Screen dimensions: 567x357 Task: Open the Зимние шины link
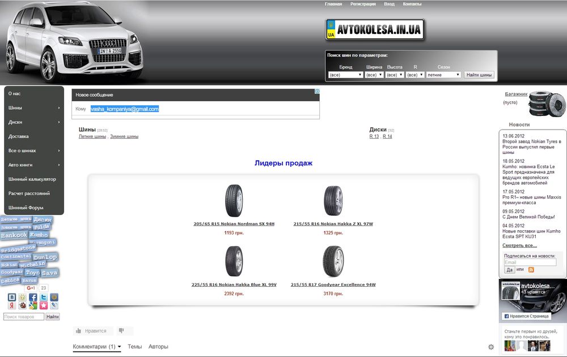(124, 136)
